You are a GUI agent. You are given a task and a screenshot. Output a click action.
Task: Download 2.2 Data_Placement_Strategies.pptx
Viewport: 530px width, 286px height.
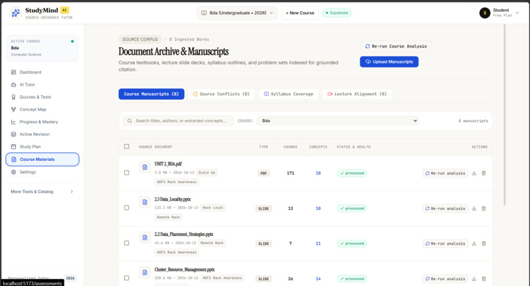click(474, 243)
